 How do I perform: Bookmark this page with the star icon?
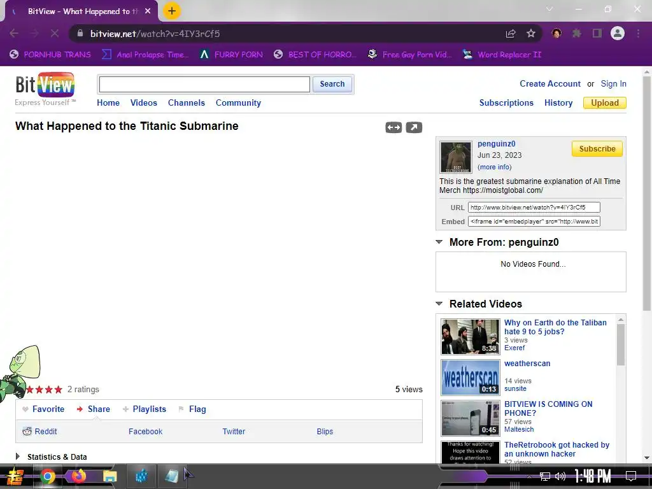pos(531,34)
